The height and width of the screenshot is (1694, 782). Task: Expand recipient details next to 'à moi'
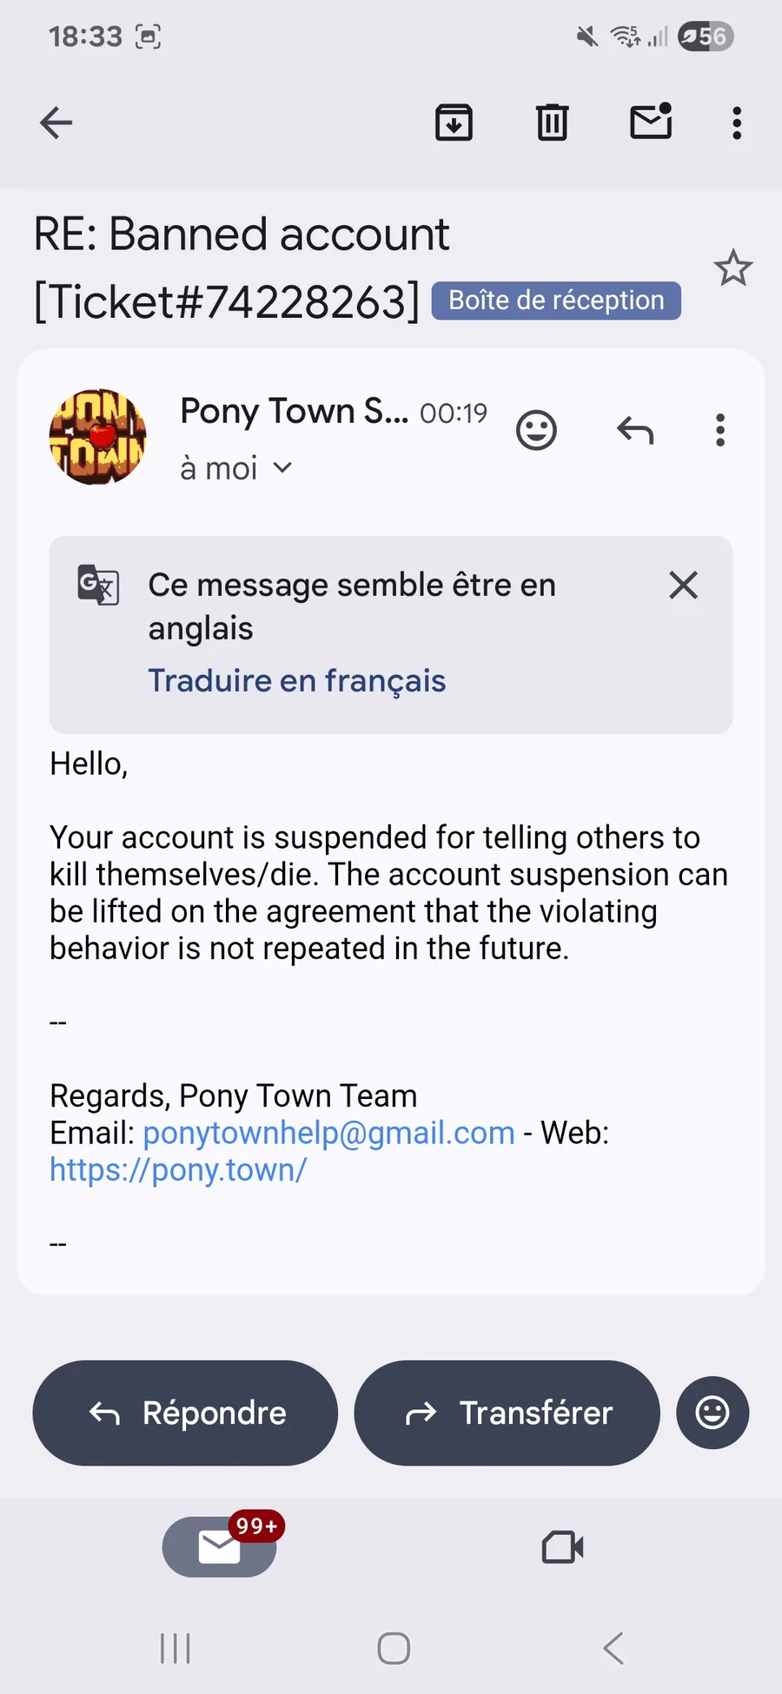click(282, 468)
